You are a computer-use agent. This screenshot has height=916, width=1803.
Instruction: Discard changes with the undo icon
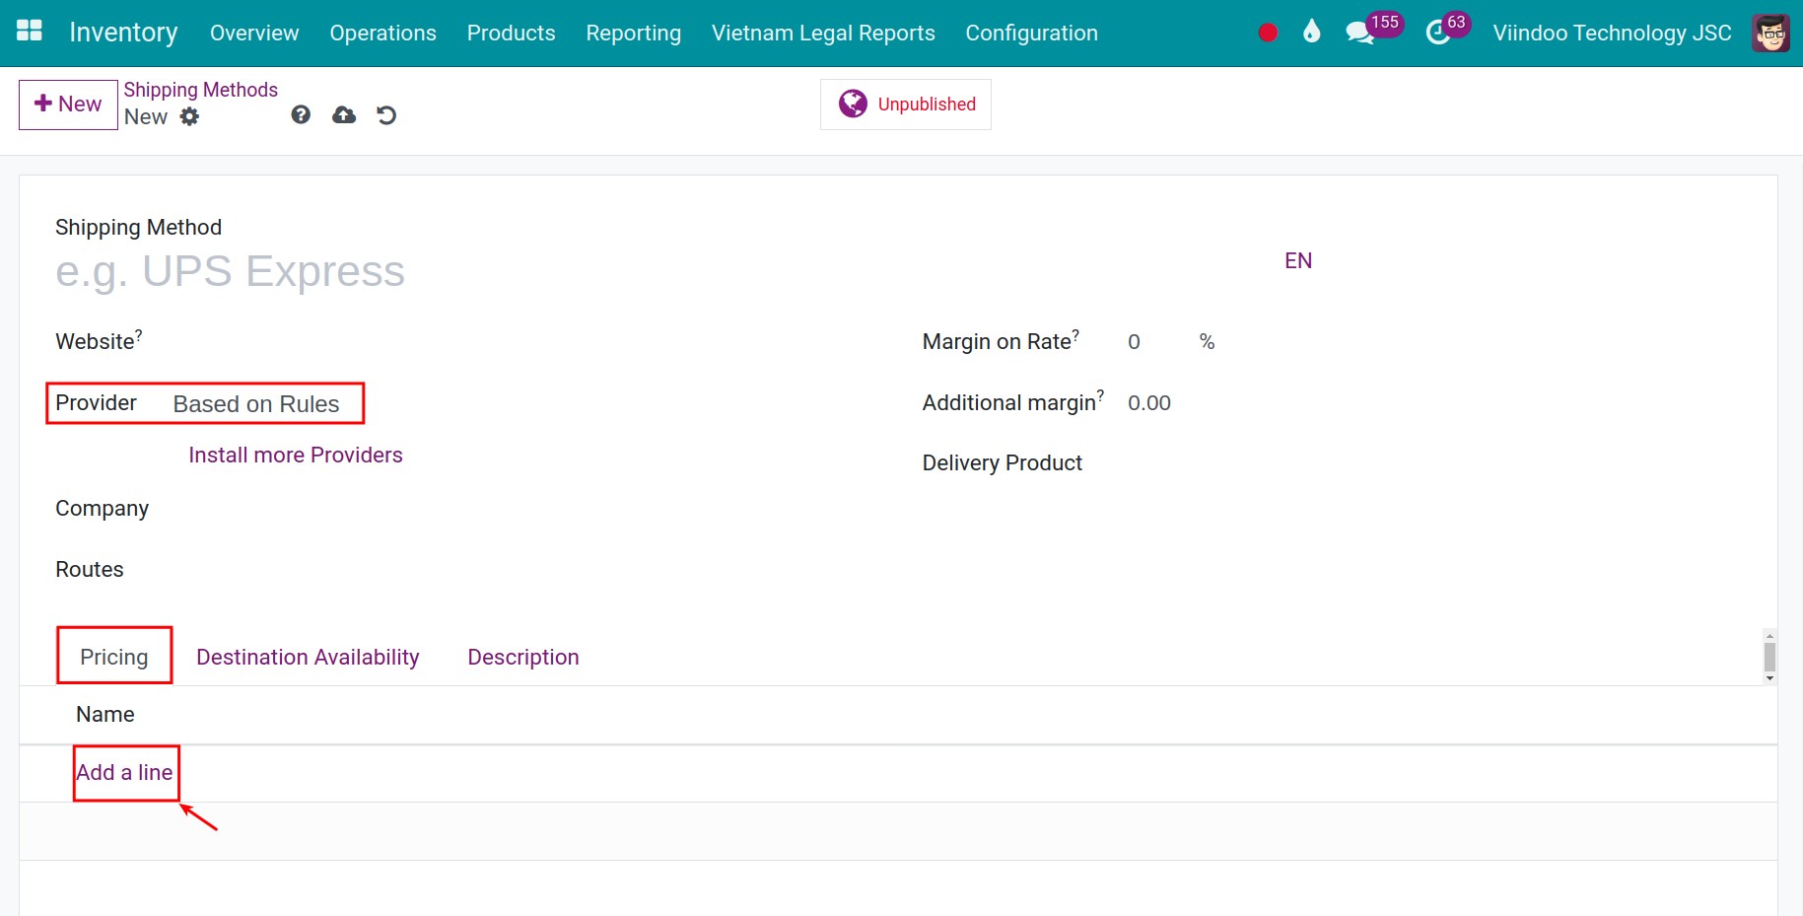click(x=386, y=115)
